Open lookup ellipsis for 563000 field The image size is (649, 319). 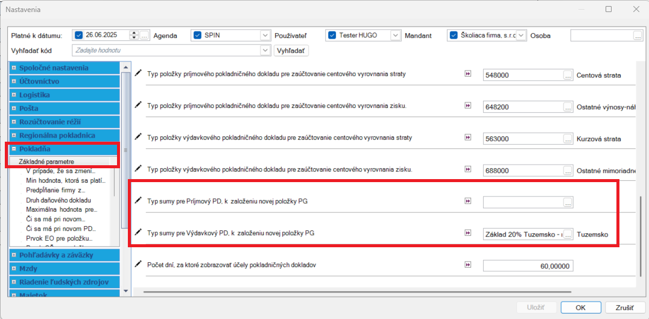(x=568, y=139)
